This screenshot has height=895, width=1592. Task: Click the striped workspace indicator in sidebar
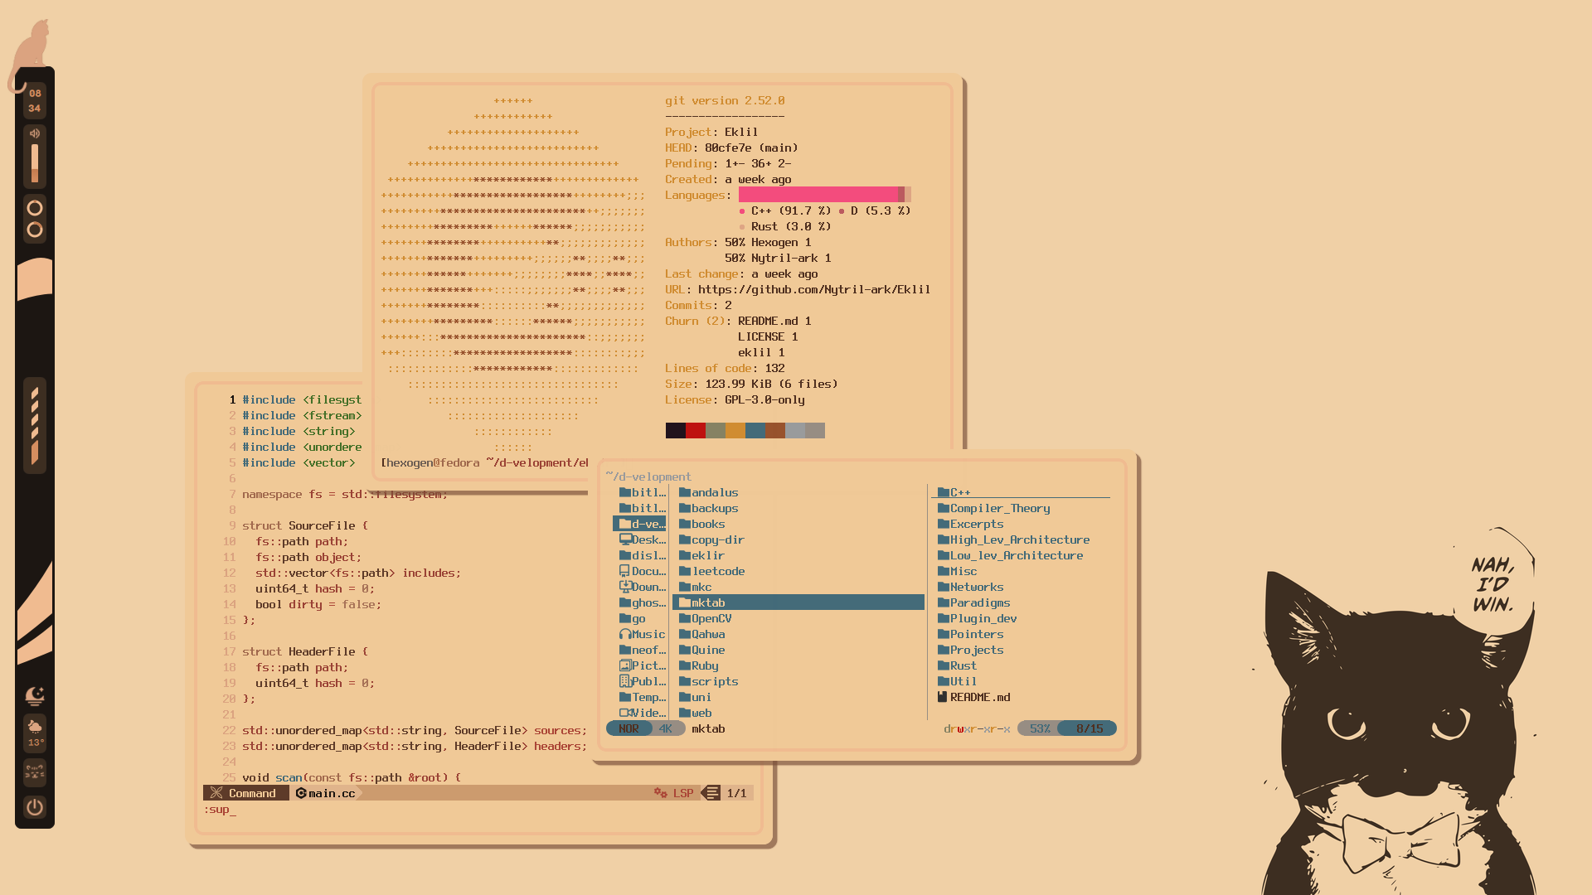[35, 425]
